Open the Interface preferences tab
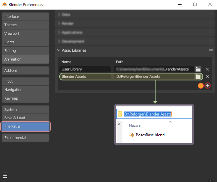 (x=26, y=17)
